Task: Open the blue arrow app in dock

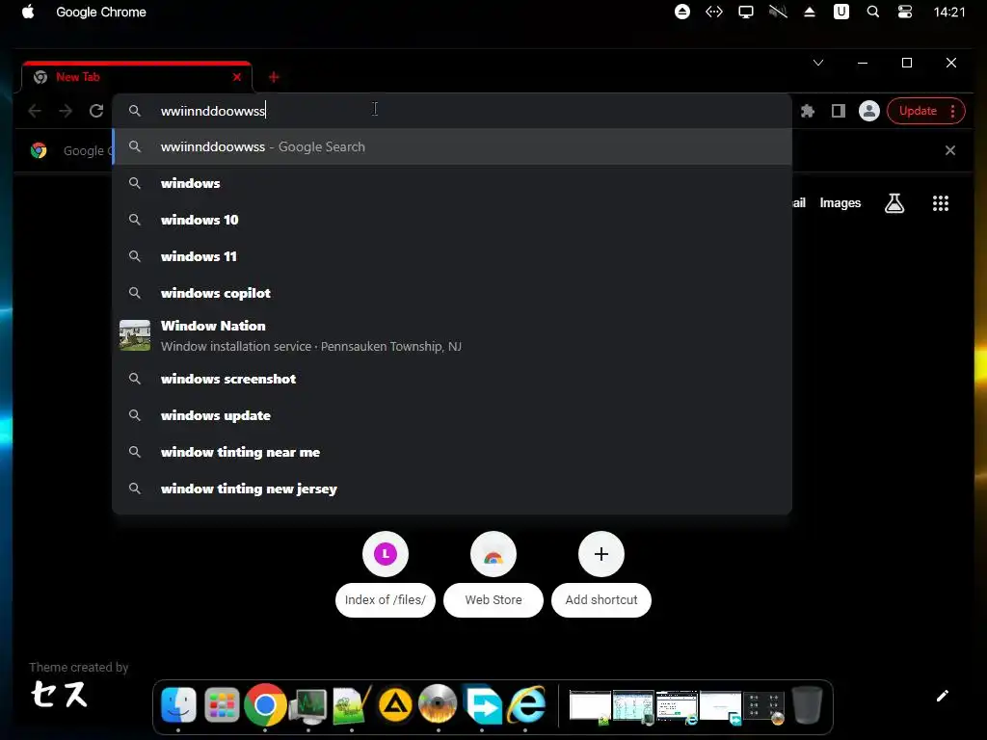Action: coord(482,704)
